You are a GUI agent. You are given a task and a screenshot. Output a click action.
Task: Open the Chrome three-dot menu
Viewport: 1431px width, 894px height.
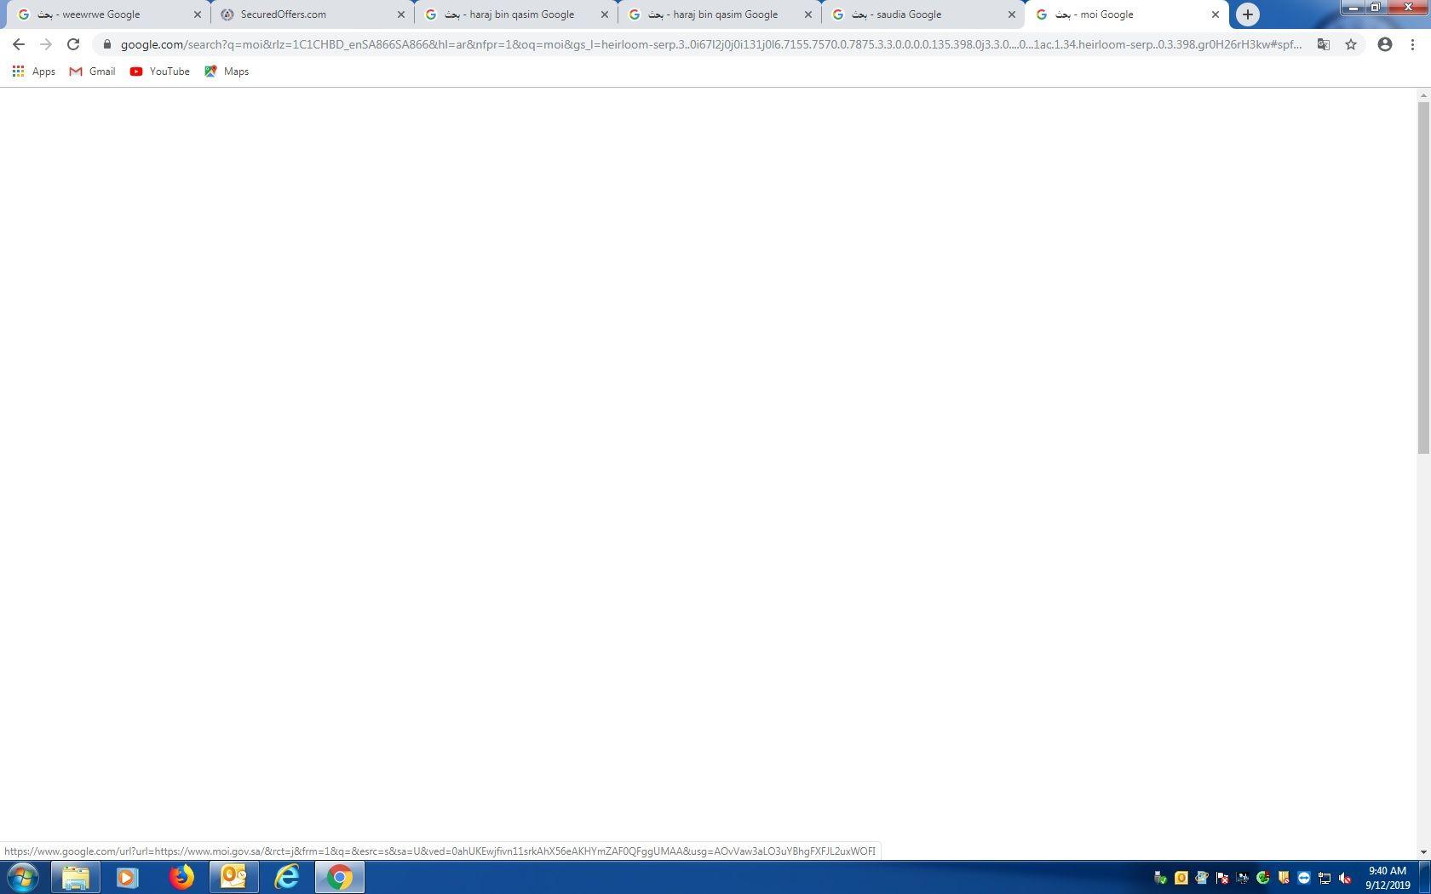(1412, 44)
